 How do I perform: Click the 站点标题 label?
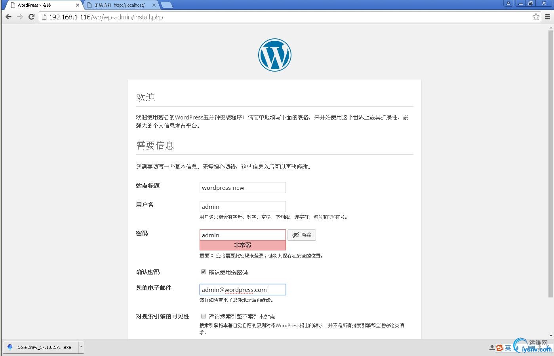pos(148,186)
